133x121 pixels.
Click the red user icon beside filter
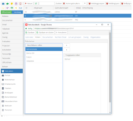(x=64, y=4)
